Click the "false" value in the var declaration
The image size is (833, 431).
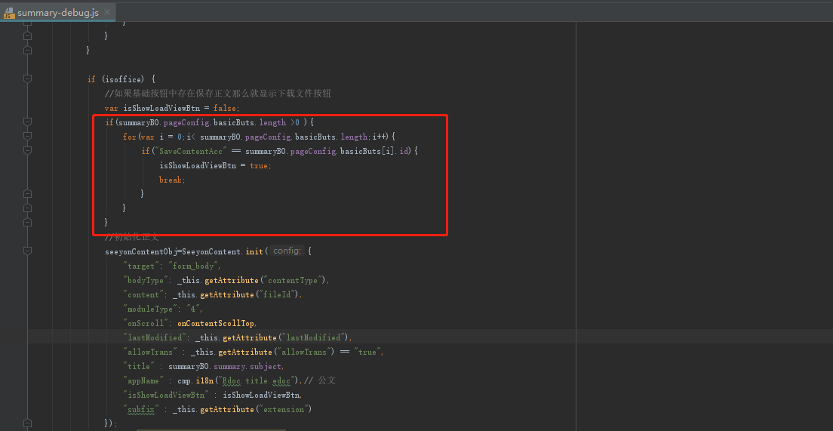226,108
